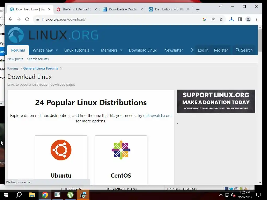Open the Windows Start menu

pos(6,195)
